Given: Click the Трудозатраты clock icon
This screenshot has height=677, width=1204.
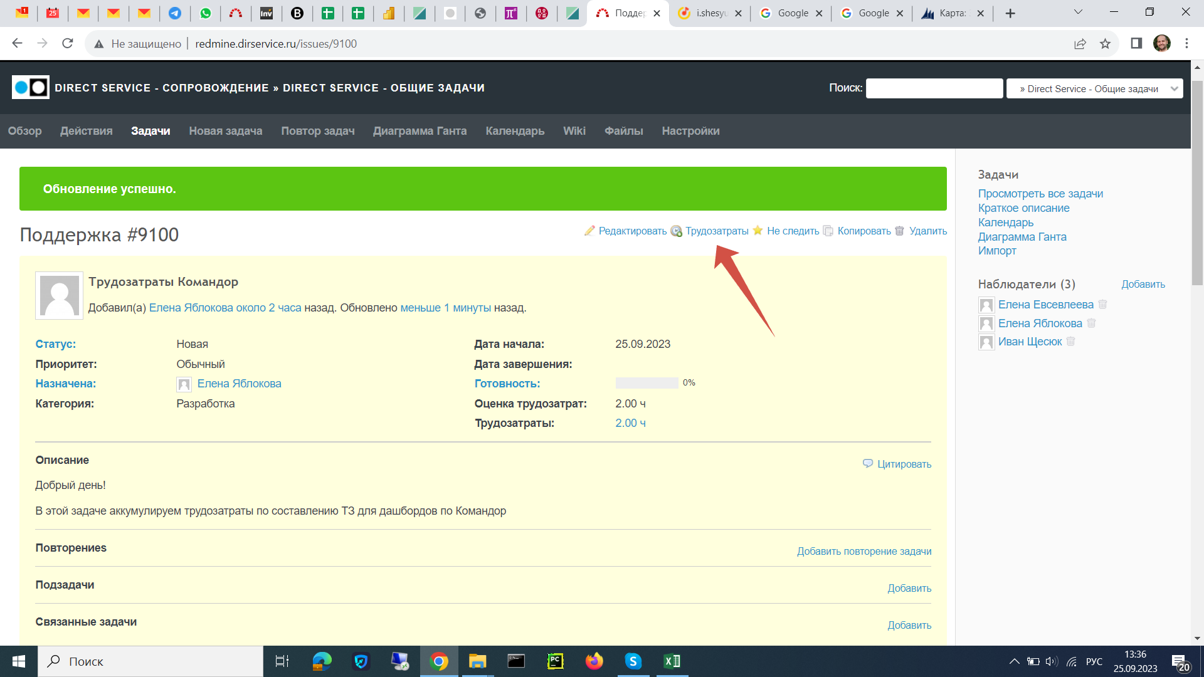Looking at the screenshot, I should tap(676, 231).
